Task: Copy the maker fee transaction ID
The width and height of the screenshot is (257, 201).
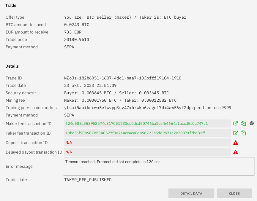Action: coord(243,123)
